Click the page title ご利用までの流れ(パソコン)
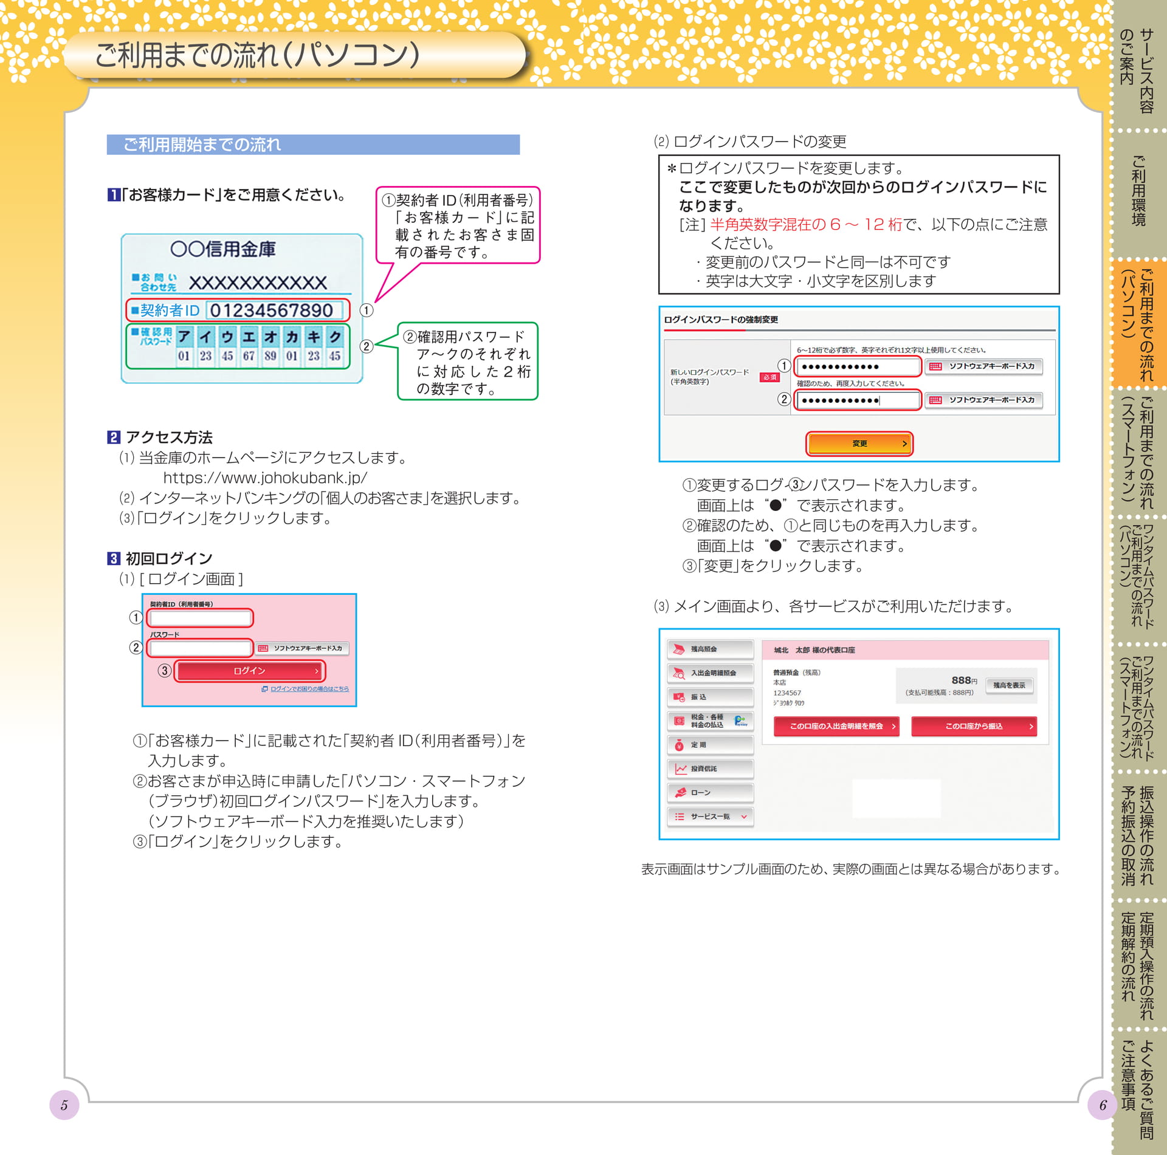This screenshot has height=1155, width=1167. coord(257,55)
